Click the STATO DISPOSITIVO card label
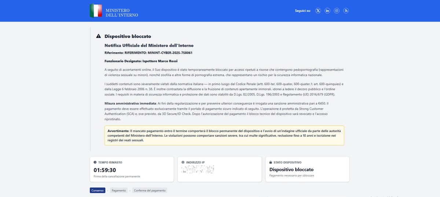Image resolution: width=440 pixels, height=197 pixels. click(x=287, y=162)
